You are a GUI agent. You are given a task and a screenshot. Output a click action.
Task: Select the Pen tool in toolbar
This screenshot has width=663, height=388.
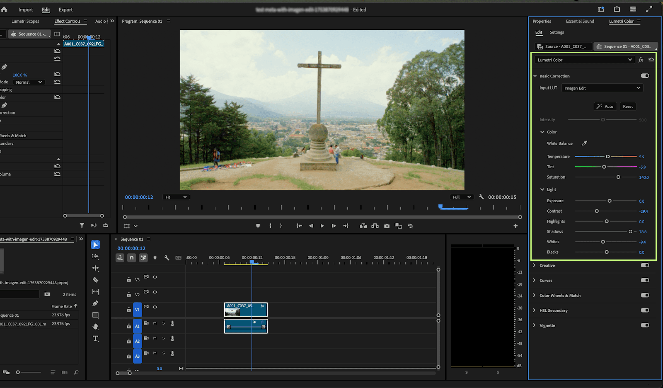[x=95, y=303]
